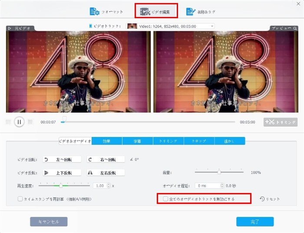
Task: Reset settings with the リセット icon
Action: [270, 199]
